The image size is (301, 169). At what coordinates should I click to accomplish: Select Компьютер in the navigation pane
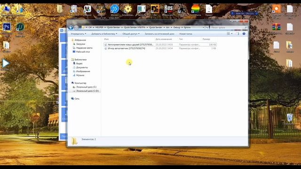pyautogui.click(x=80, y=83)
